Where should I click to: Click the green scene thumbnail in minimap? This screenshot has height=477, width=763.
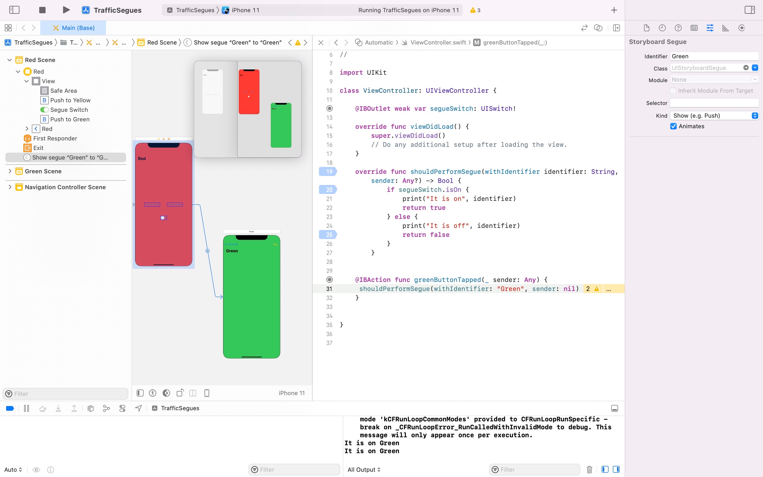(281, 125)
